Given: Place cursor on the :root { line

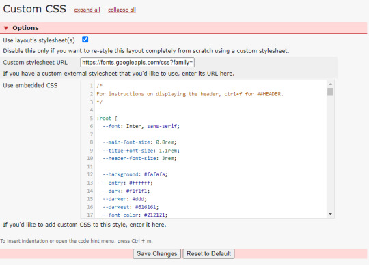Looking at the screenshot, I should tap(107, 119).
